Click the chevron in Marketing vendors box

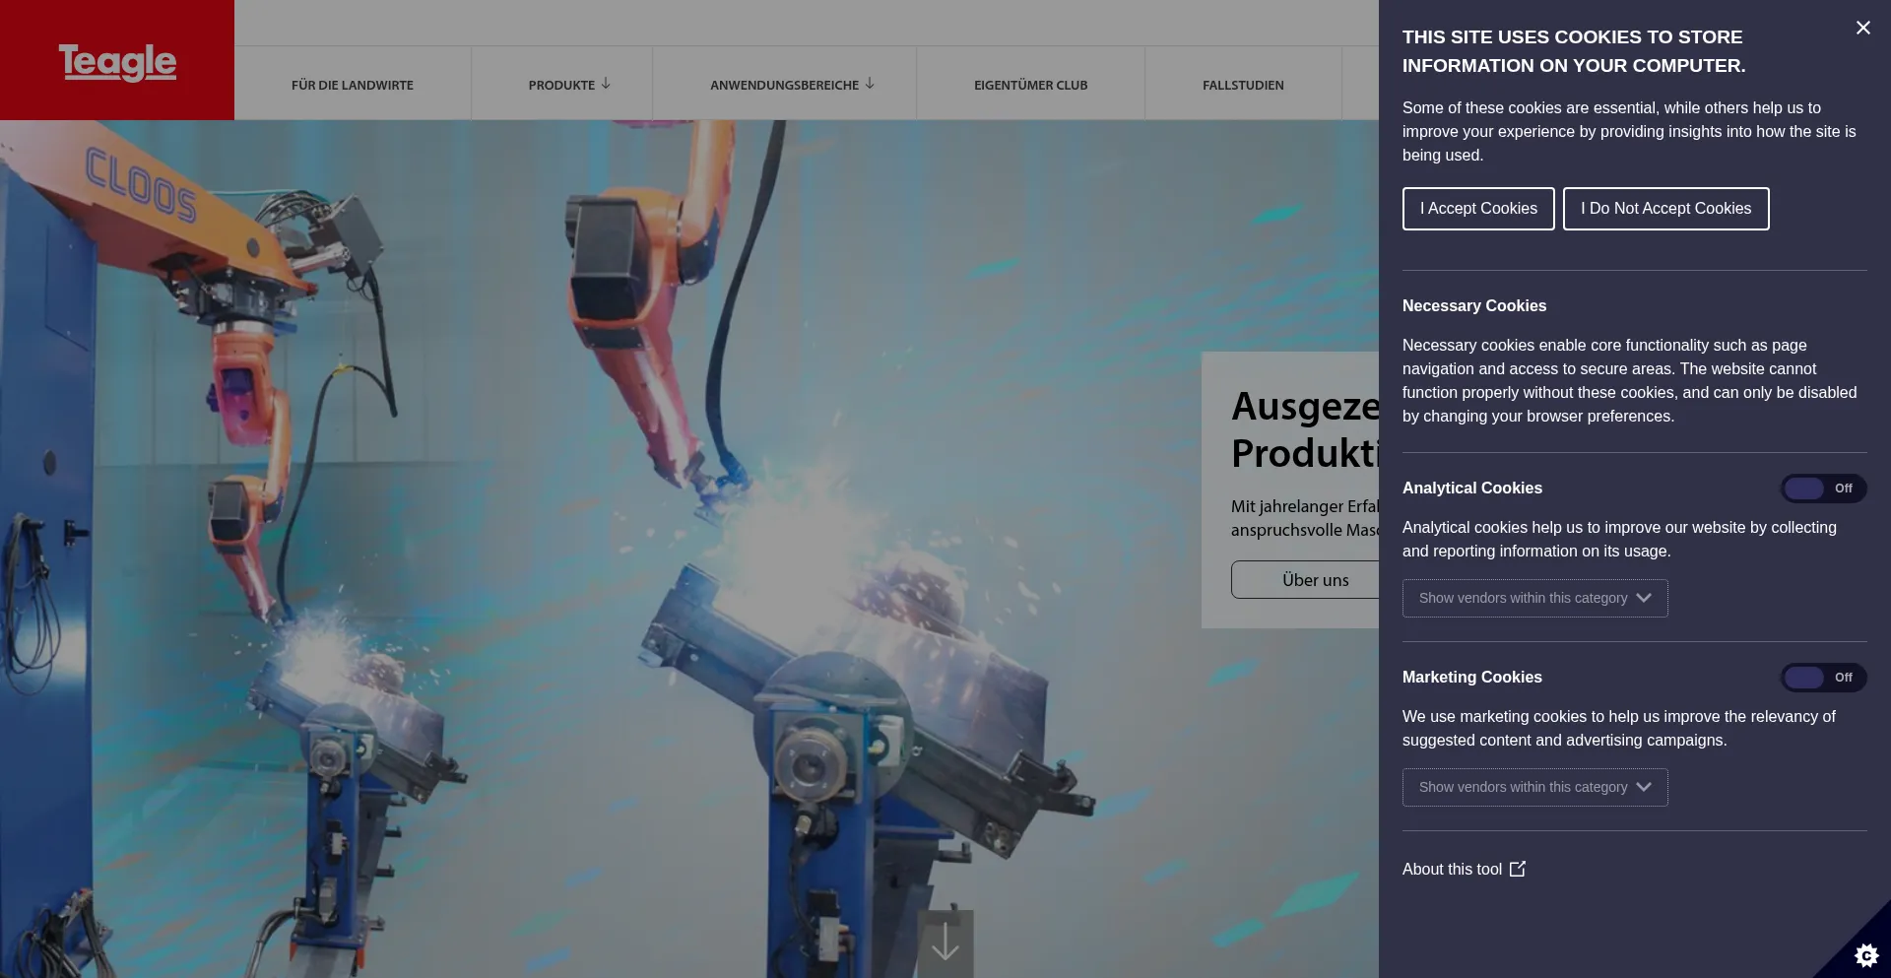[x=1644, y=787]
